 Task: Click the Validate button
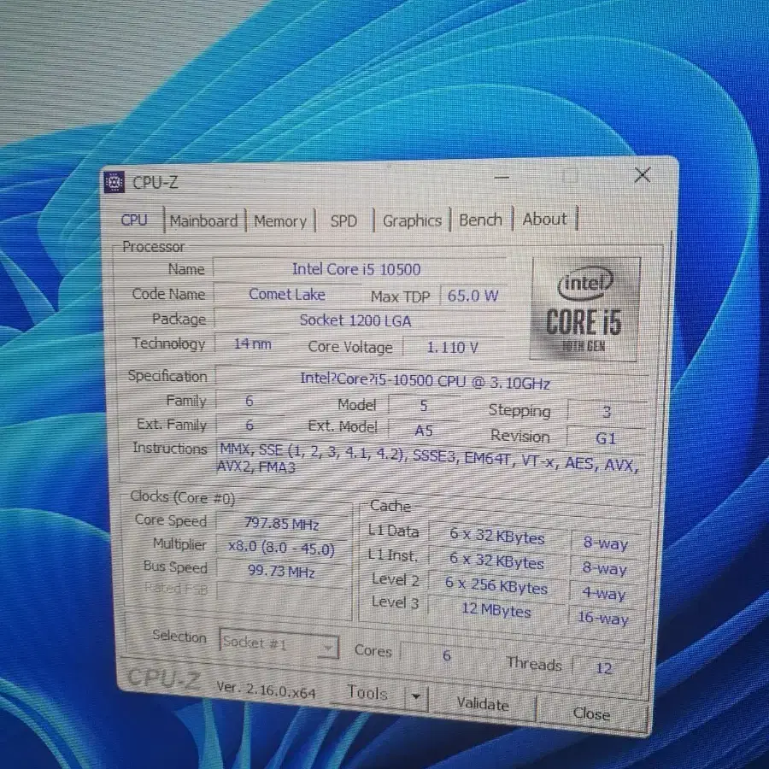pyautogui.click(x=483, y=704)
